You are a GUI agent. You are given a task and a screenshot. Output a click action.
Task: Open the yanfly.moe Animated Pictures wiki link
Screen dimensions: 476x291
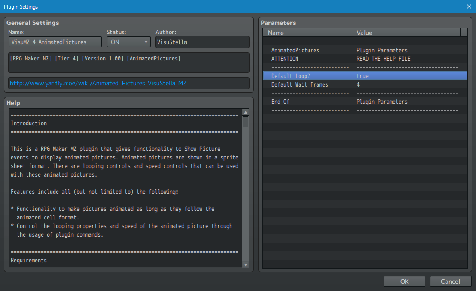click(98, 83)
